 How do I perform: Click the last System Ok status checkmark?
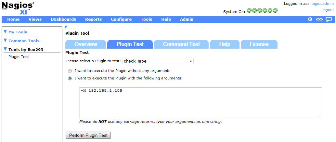[275, 10]
